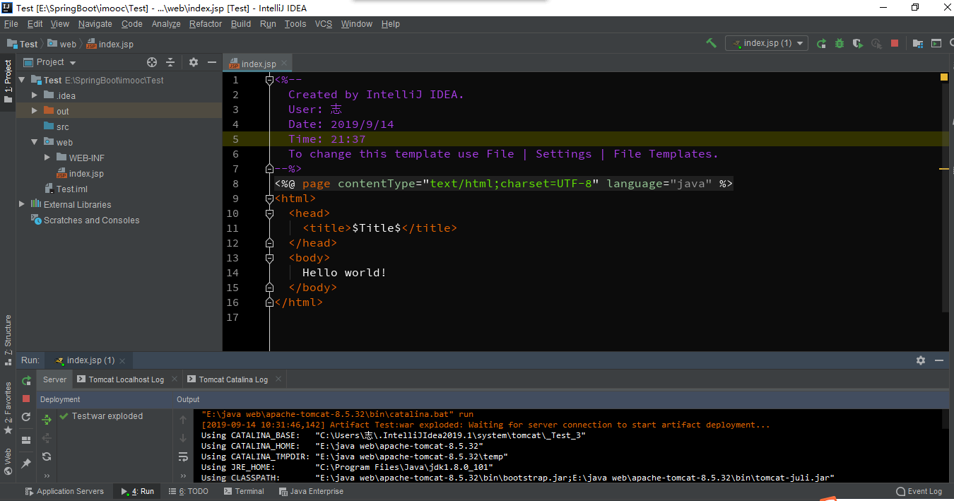Expand the out folder
Viewport: 954px width, 501px height.
(x=35, y=111)
